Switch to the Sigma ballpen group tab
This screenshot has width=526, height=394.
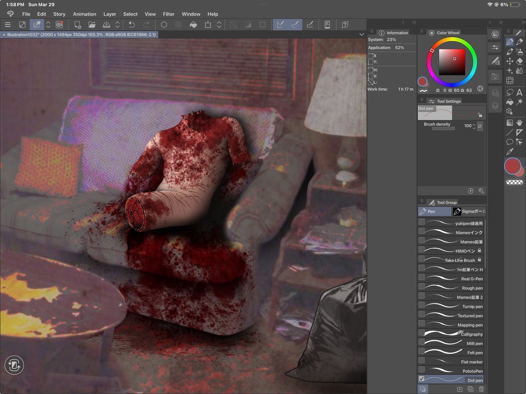(469, 211)
